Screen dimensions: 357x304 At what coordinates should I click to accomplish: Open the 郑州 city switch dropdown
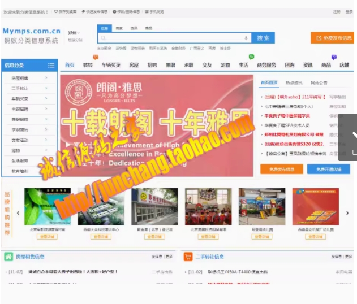pos(74,33)
